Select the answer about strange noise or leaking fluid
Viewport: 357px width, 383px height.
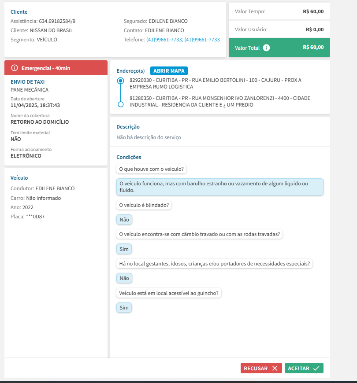(219, 187)
